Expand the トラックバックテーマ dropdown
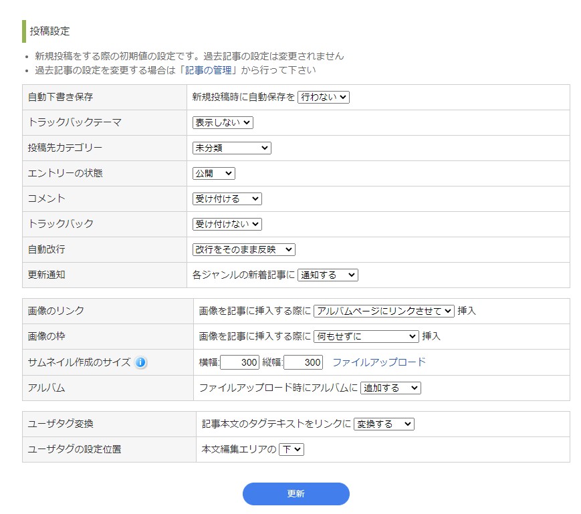This screenshot has height=514, width=581. point(222,122)
